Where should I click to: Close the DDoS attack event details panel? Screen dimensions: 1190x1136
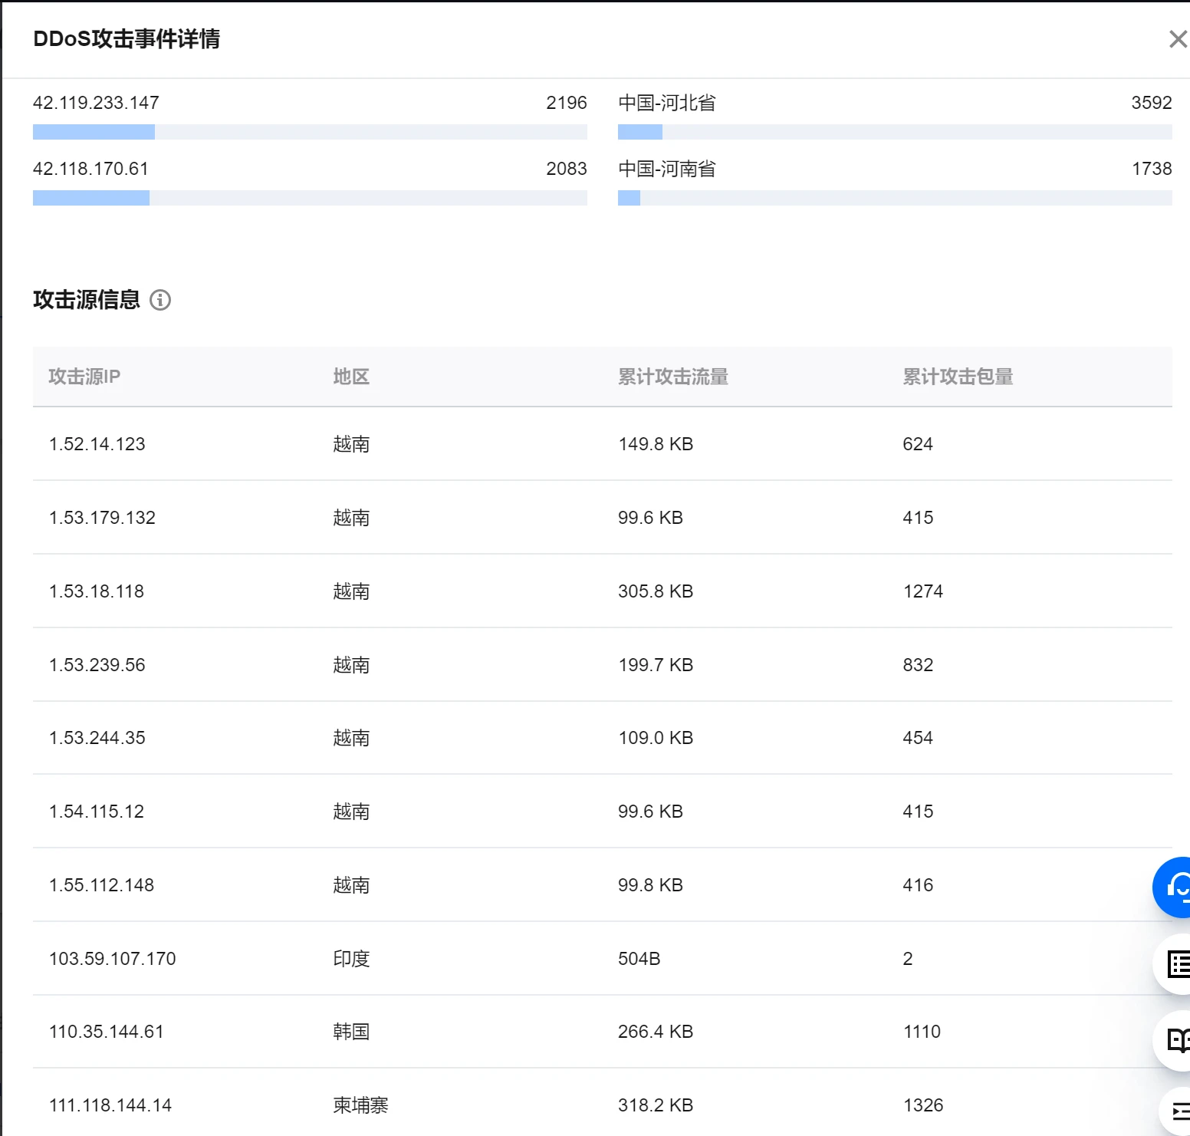(1177, 39)
